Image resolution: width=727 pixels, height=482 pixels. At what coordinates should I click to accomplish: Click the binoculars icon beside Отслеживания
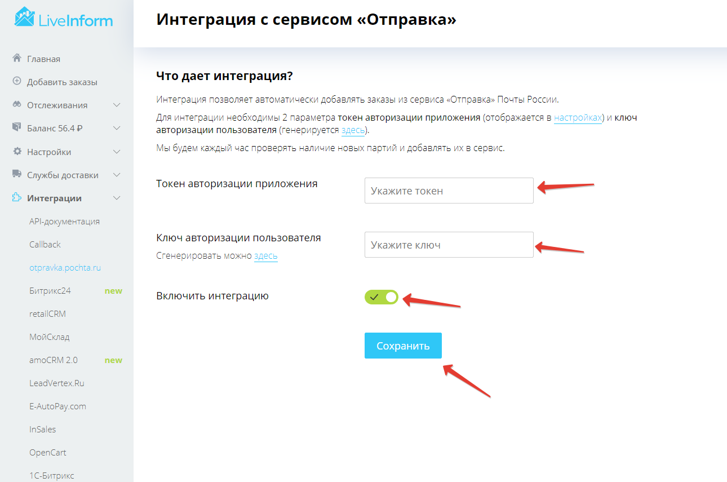[x=17, y=105]
